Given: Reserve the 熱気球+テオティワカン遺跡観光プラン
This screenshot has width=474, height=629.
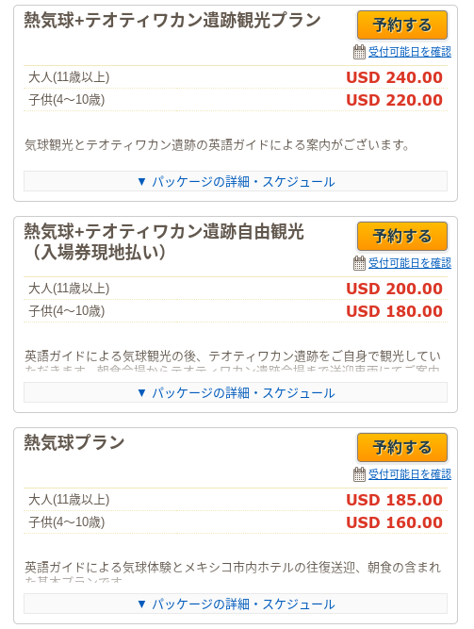Looking at the screenshot, I should pyautogui.click(x=402, y=25).
